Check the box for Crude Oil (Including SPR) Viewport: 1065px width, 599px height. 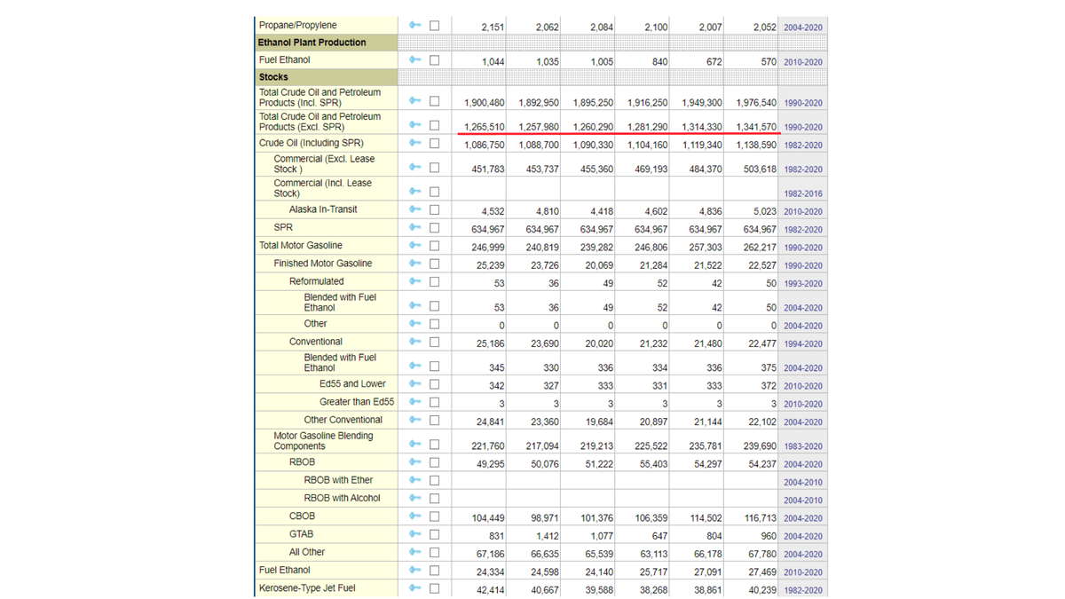pos(434,143)
